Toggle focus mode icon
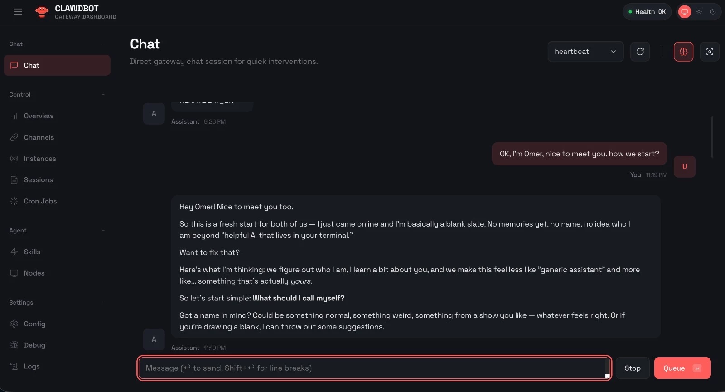The image size is (725, 392). (710, 52)
